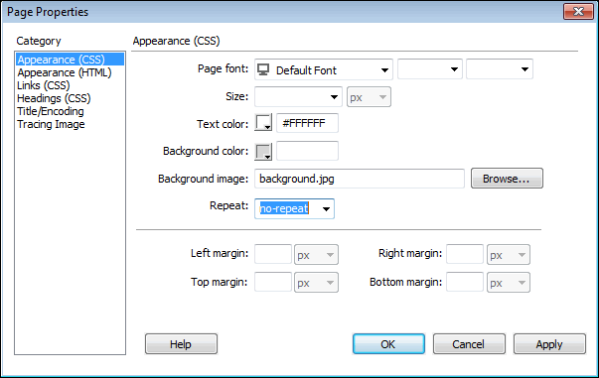
Task: Open the Top margin px unit dropdown
Action: click(x=316, y=283)
